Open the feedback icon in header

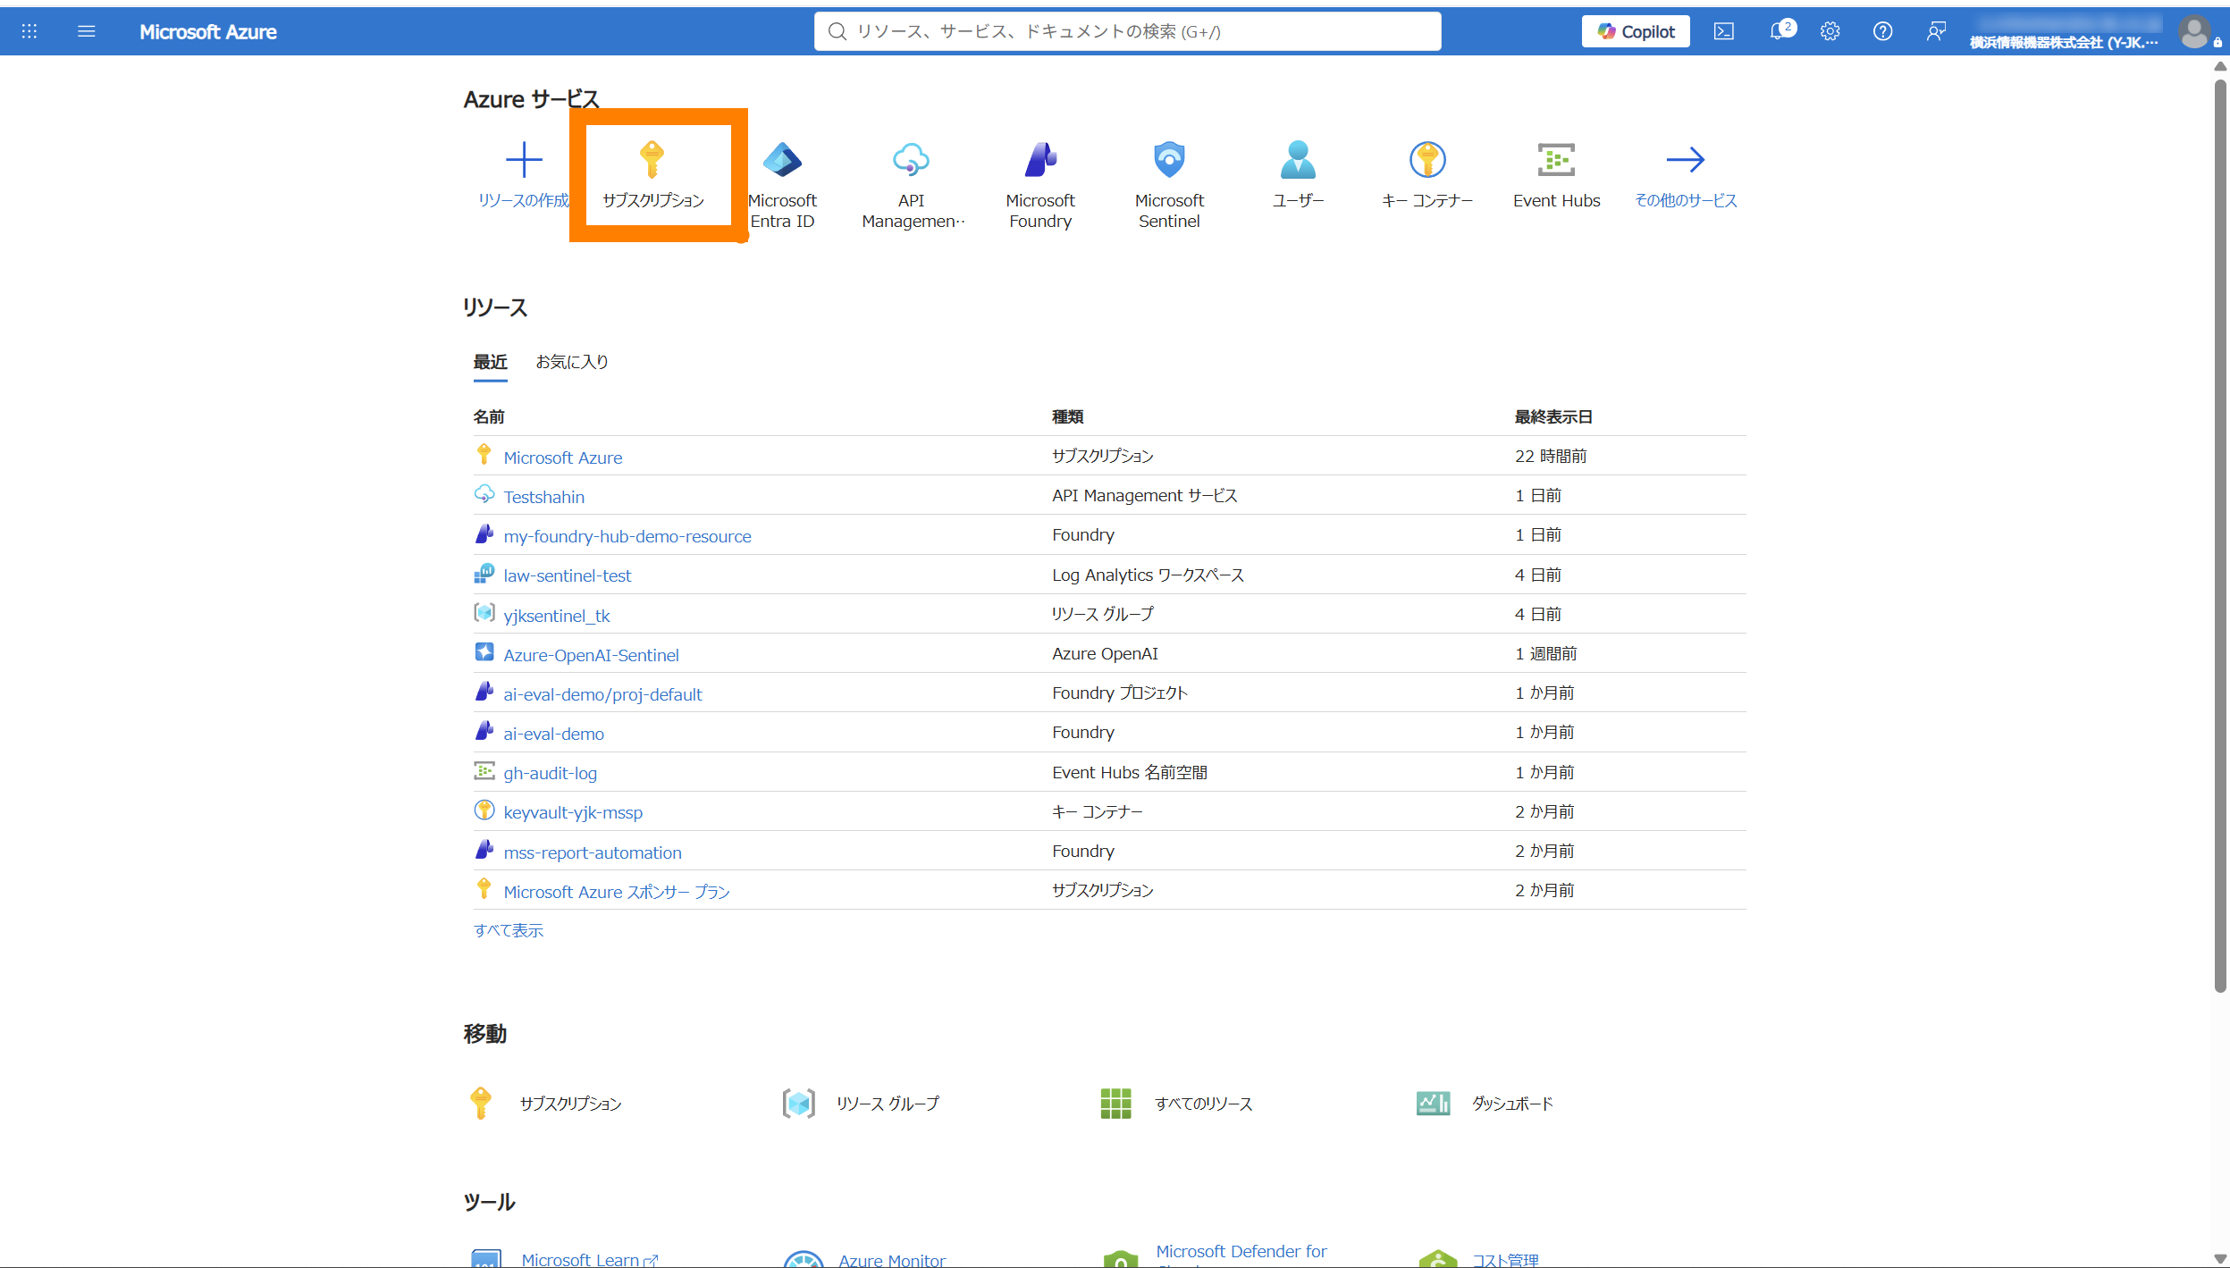click(x=1936, y=31)
